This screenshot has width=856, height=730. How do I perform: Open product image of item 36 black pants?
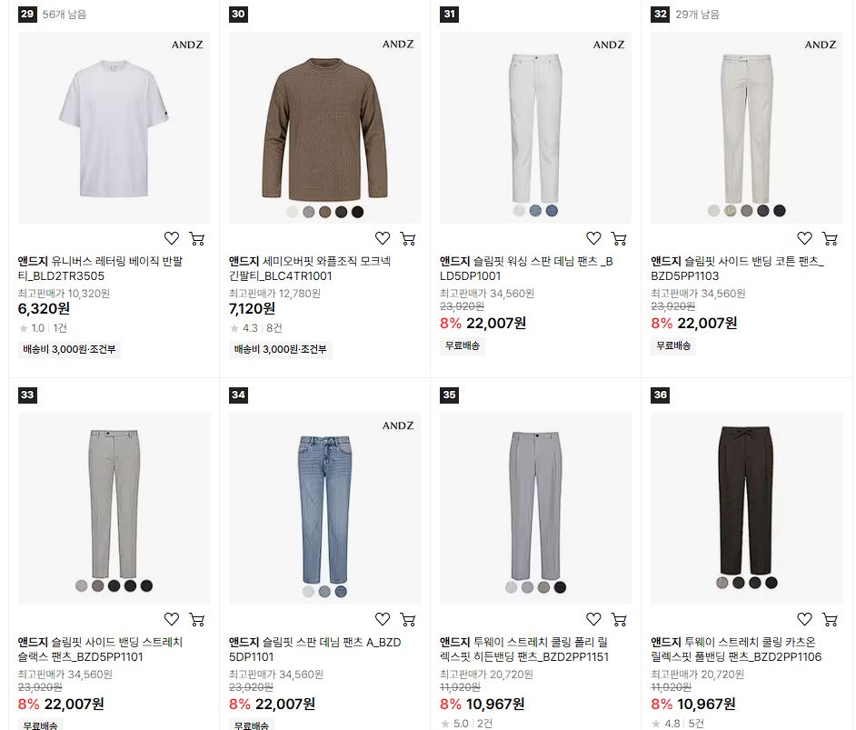747,508
